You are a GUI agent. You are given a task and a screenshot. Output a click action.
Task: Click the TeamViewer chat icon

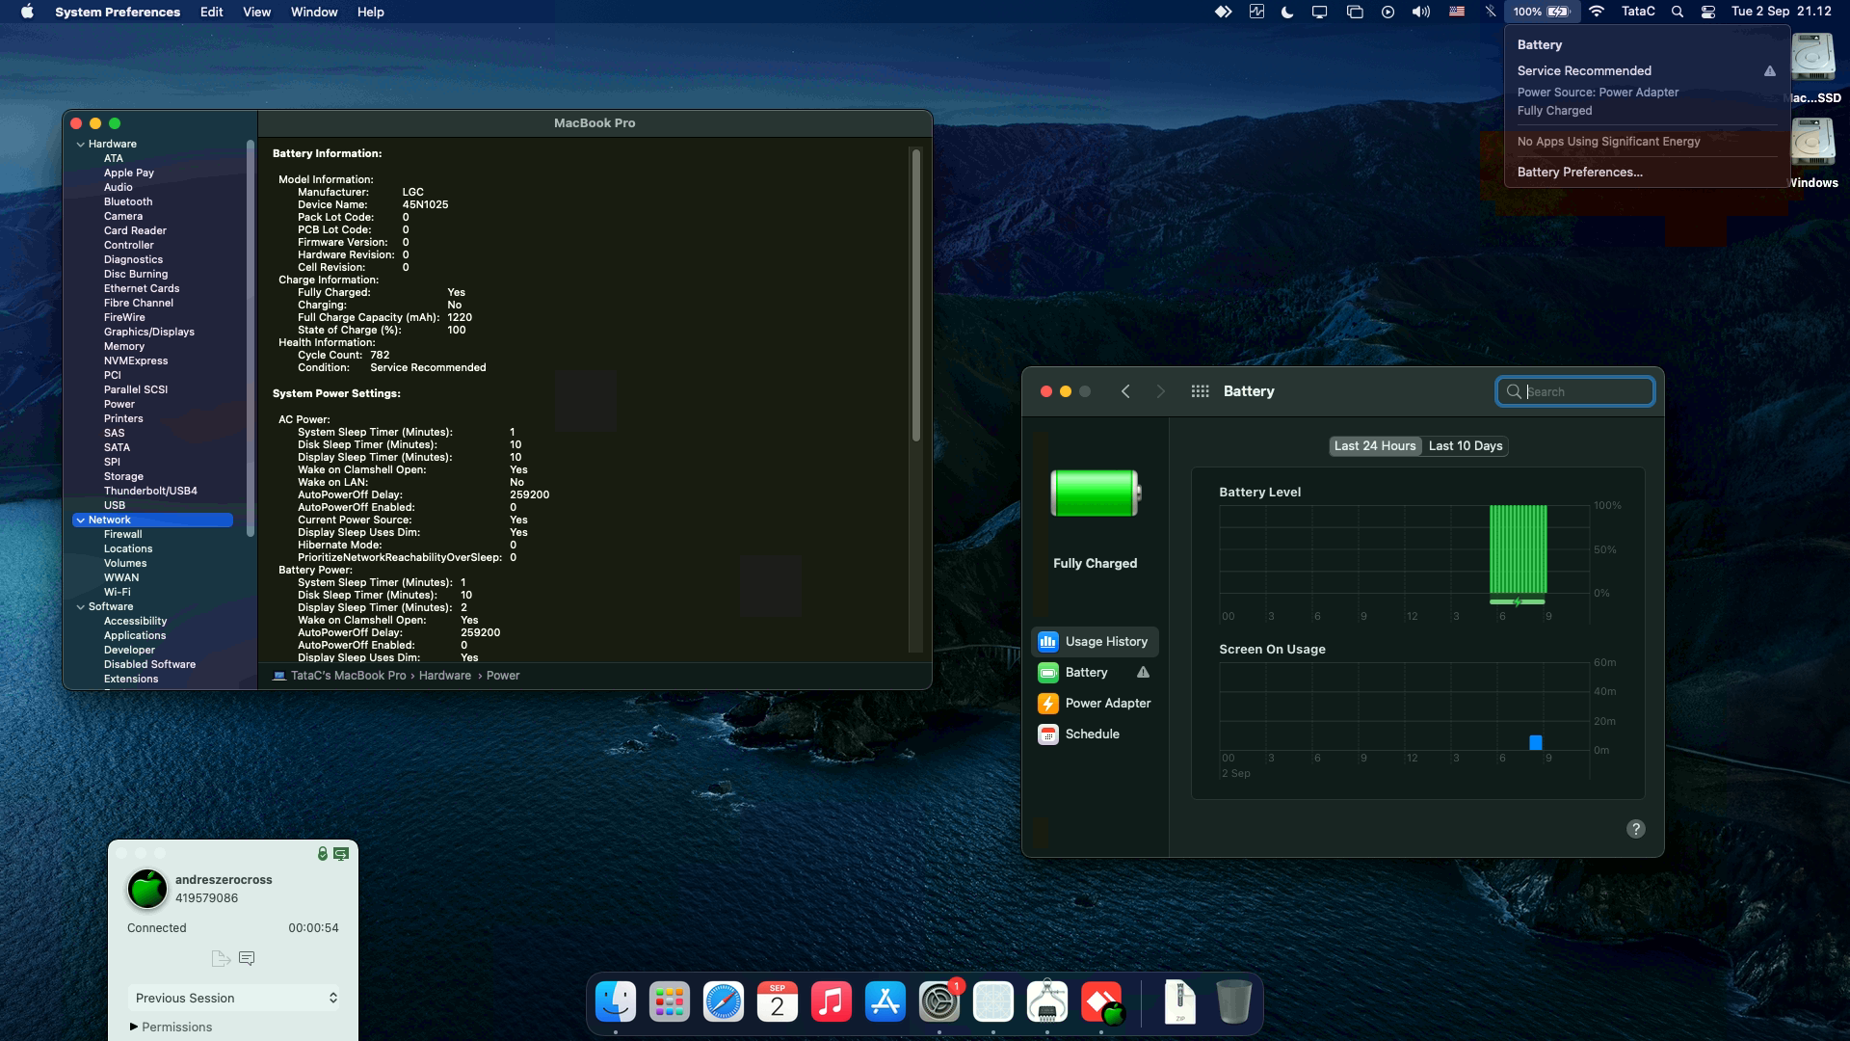[247, 958]
